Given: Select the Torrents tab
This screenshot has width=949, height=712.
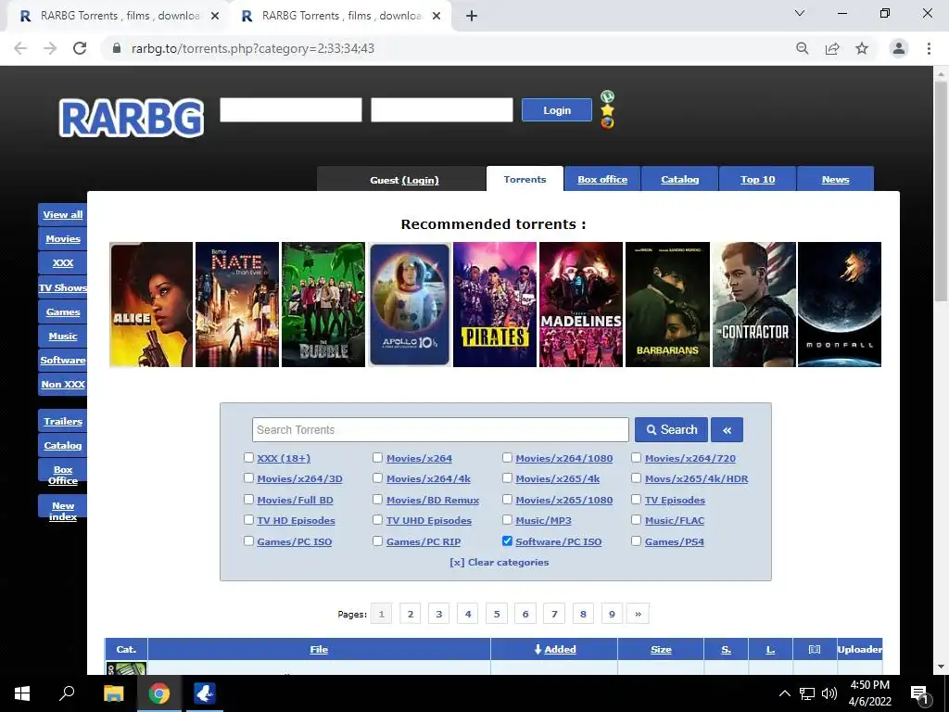Looking at the screenshot, I should click(525, 179).
